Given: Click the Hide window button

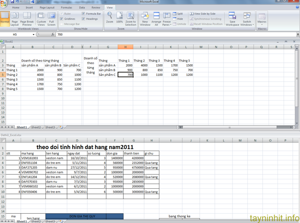Looking at the screenshot, I should pyautogui.click(x=180, y=19).
